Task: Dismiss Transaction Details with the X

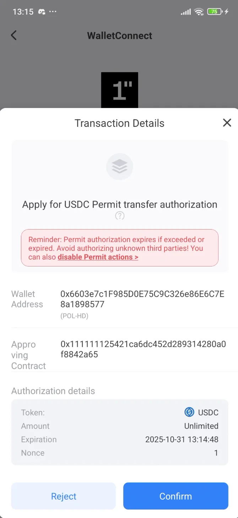Action: pyautogui.click(x=227, y=123)
